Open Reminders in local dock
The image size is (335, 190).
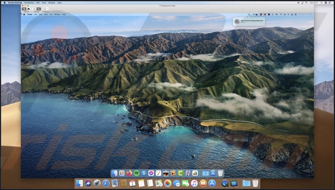[150, 183]
